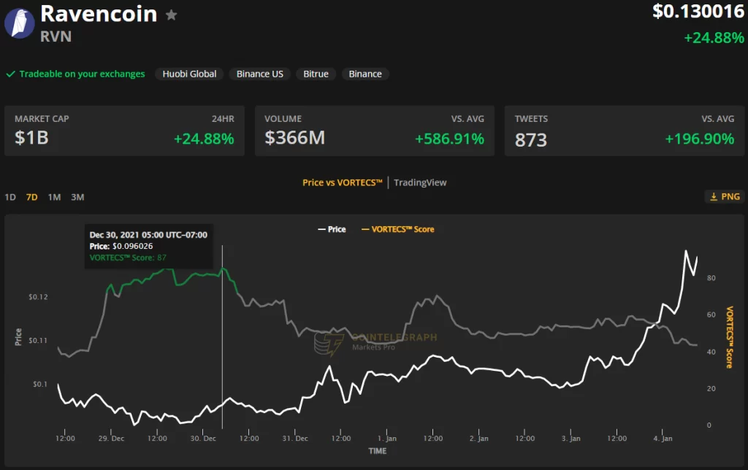The image size is (748, 470).
Task: Click the Market Cap stat card
Action: pos(124,131)
